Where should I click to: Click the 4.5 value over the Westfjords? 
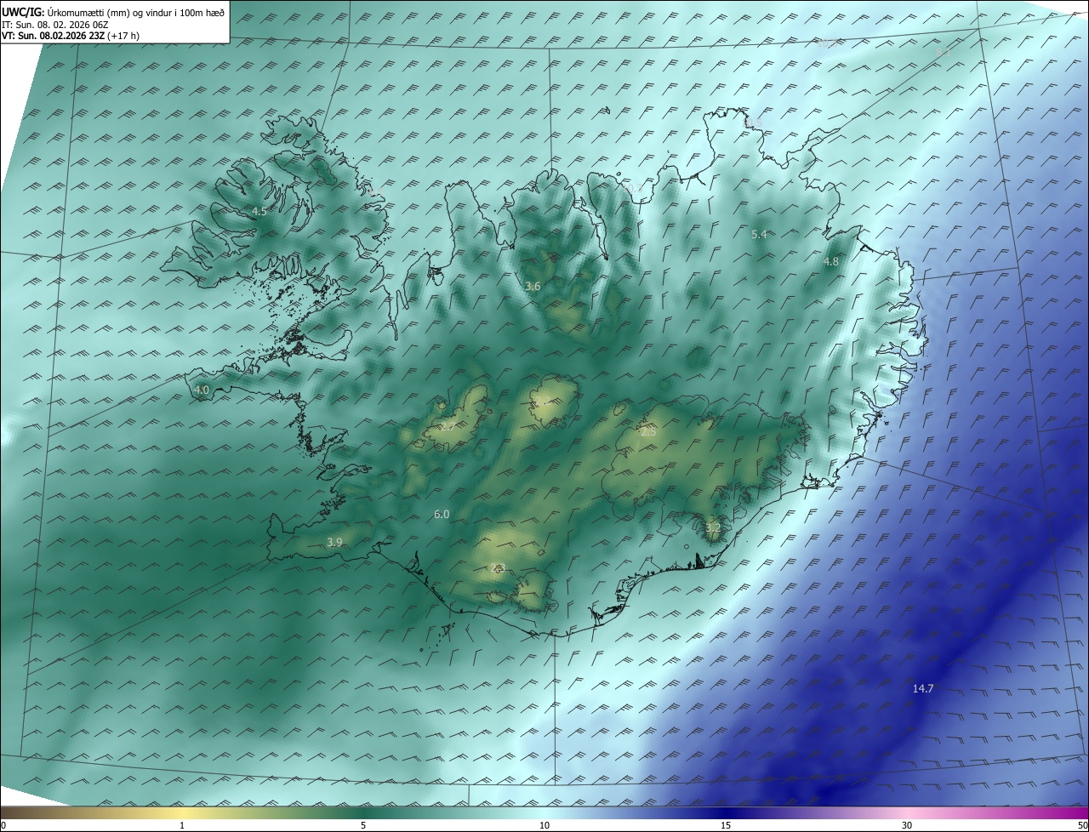click(259, 212)
